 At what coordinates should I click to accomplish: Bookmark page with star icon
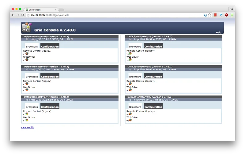(x=209, y=15)
